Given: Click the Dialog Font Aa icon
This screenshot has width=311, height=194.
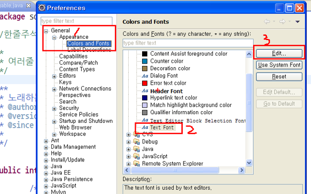Looking at the screenshot, I should pos(145,76).
